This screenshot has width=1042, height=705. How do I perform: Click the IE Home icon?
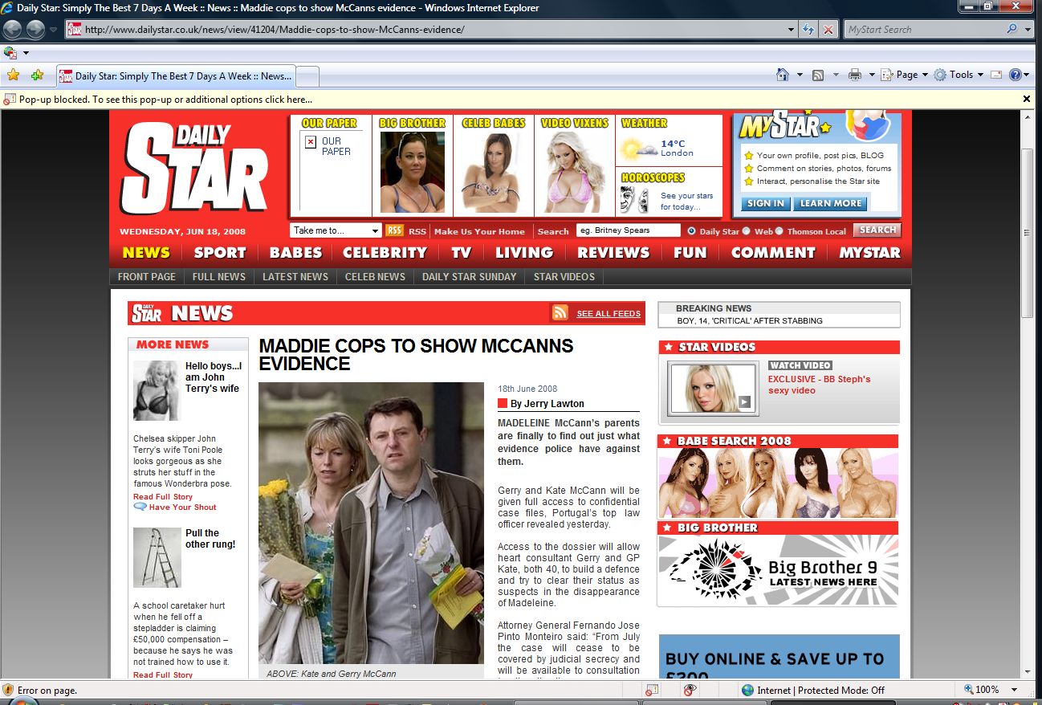(x=783, y=75)
